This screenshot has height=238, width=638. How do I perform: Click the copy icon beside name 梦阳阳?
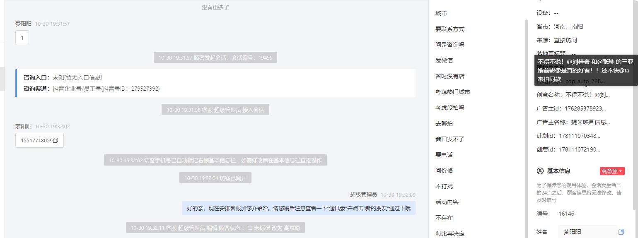pos(621,232)
